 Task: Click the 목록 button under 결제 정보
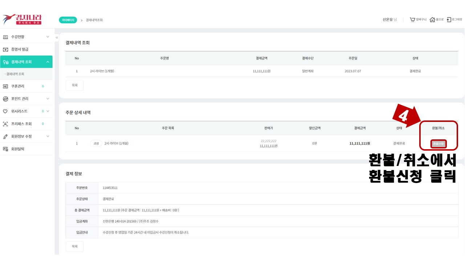(74, 246)
